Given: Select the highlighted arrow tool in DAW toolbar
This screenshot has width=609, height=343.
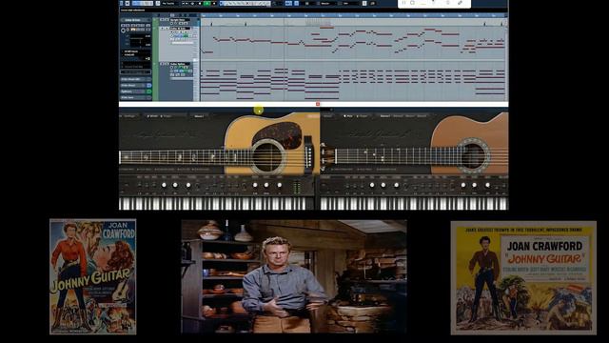Looking at the screenshot, I should (x=222, y=4).
